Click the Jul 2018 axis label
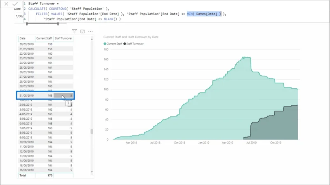The image size is (330, 185). click(156, 143)
